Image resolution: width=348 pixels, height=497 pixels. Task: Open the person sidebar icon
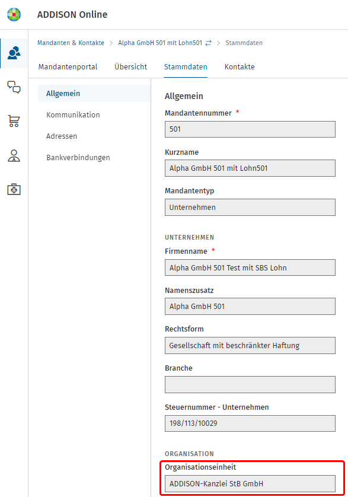point(14,155)
